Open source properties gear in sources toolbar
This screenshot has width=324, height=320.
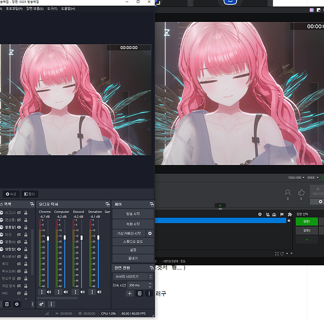[17, 304]
